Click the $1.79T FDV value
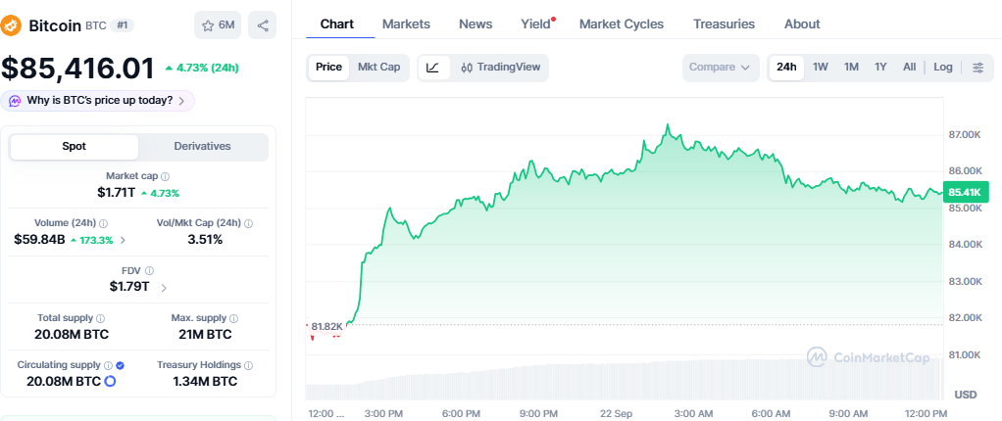Image resolution: width=1002 pixels, height=421 pixels. (x=129, y=287)
